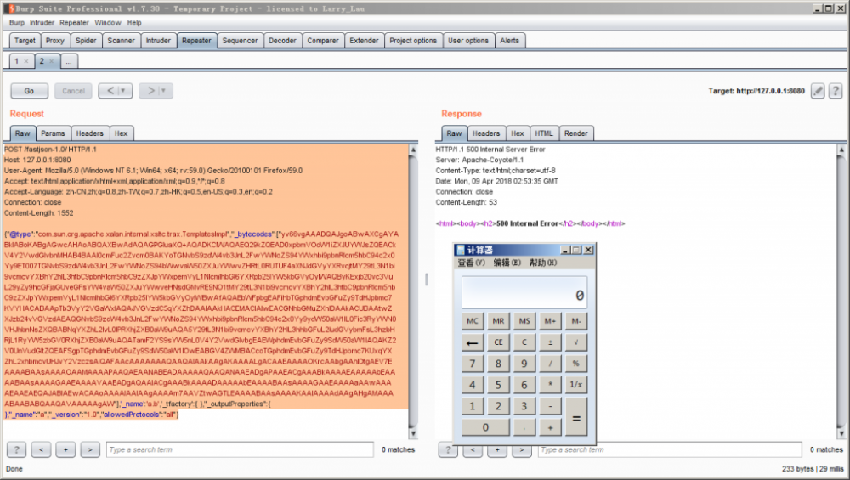Click calculator digit 7 key

coord(472,364)
